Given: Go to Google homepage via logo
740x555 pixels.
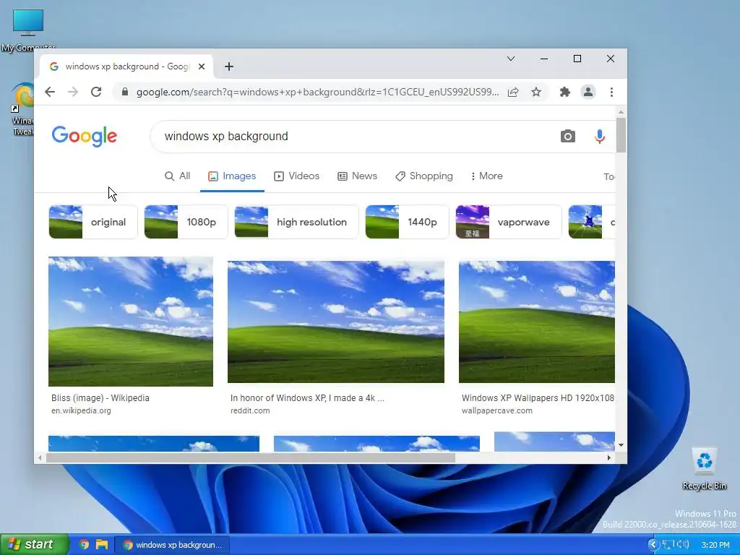Looking at the screenshot, I should (x=85, y=136).
